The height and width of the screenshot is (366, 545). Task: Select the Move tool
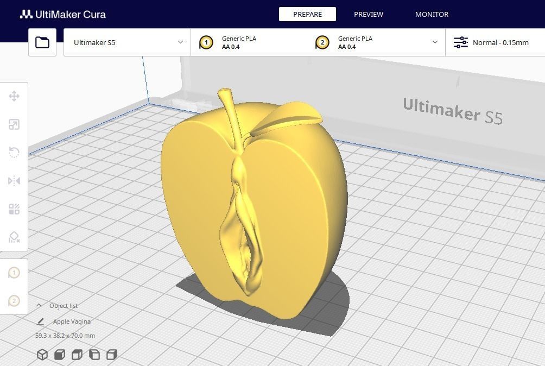point(14,96)
